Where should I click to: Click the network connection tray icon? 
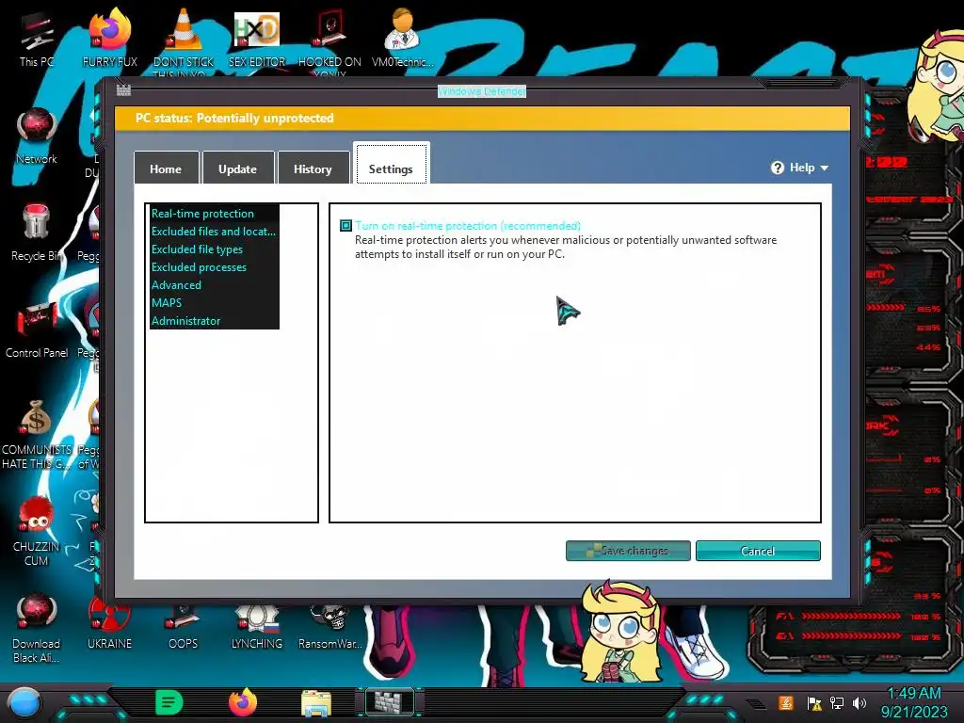click(x=837, y=702)
